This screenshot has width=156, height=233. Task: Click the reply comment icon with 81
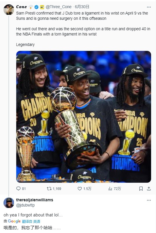pyautogui.click(x=18, y=188)
